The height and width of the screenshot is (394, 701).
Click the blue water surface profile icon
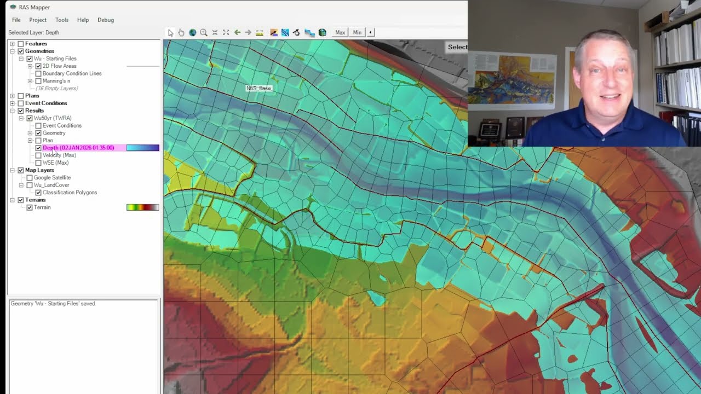coord(309,33)
